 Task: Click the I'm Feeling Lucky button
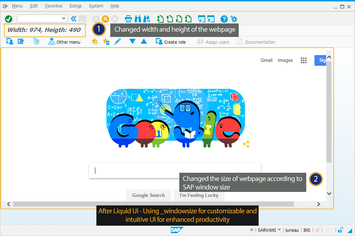(199, 195)
